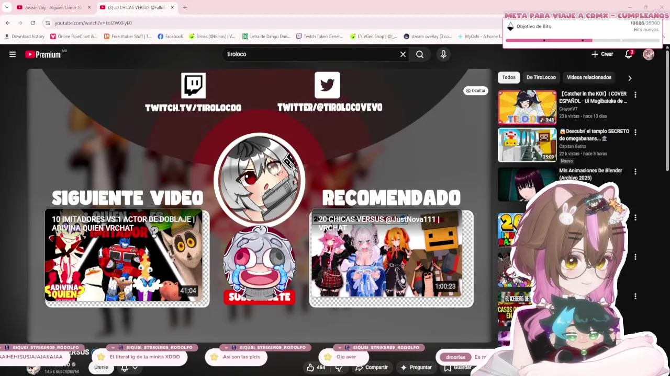Open the account avatar menu
This screenshot has height=376, width=670.
click(x=649, y=54)
